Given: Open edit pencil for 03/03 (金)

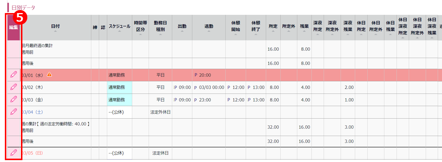Looking at the screenshot, I should point(13,99).
